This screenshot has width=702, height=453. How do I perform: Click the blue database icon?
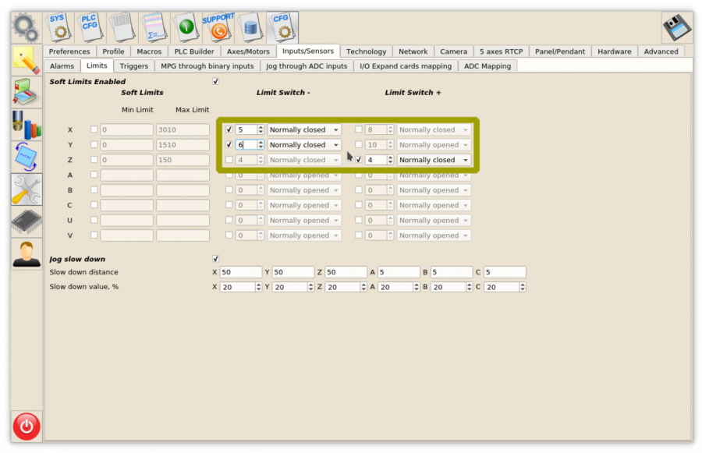click(250, 27)
